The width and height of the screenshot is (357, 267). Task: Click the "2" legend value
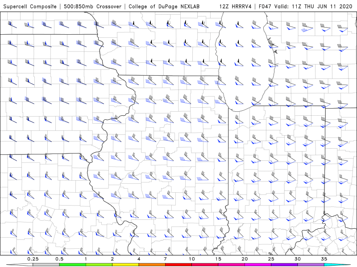[112, 259]
